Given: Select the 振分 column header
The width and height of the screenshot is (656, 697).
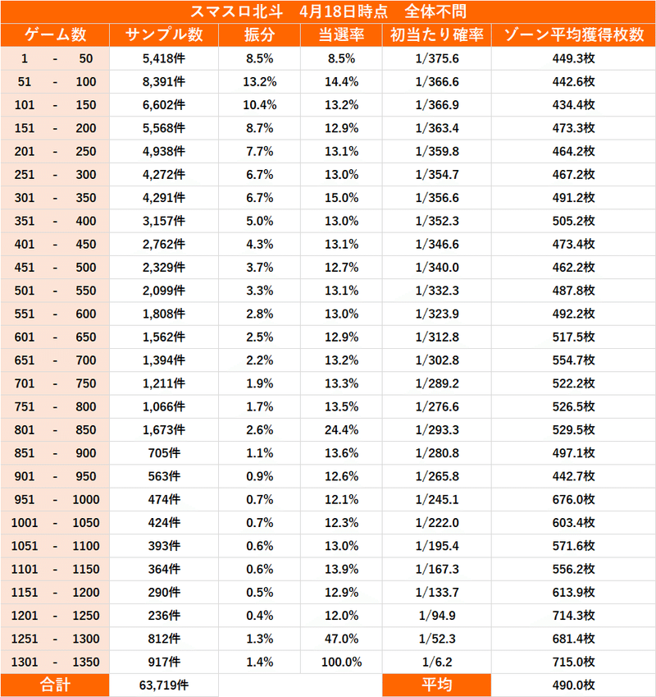Looking at the screenshot, I should (260, 34).
